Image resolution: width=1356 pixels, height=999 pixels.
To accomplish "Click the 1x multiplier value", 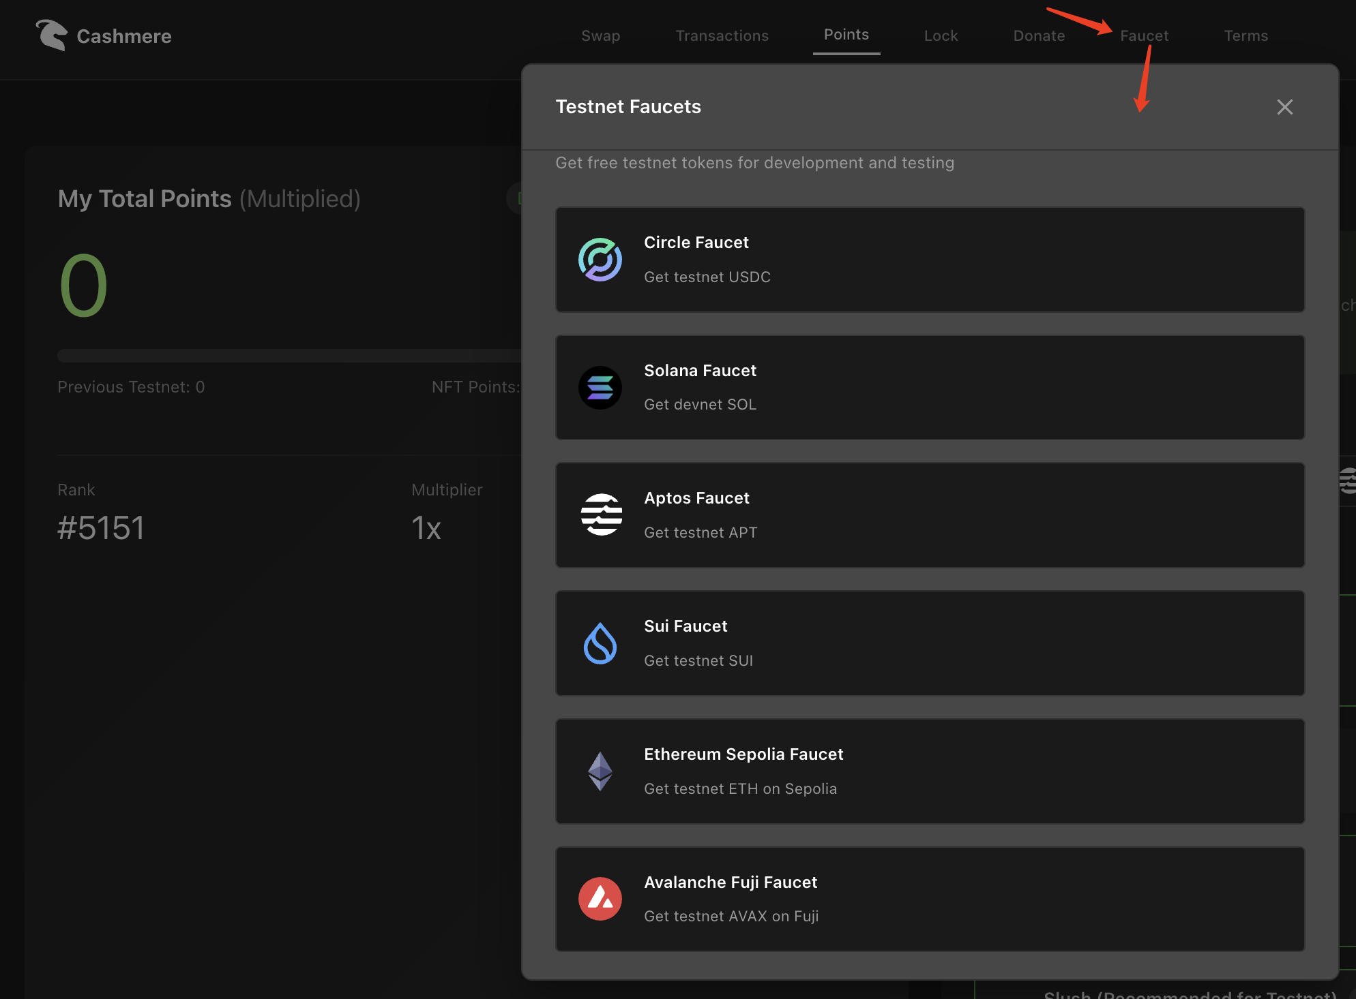I will [x=426, y=528].
